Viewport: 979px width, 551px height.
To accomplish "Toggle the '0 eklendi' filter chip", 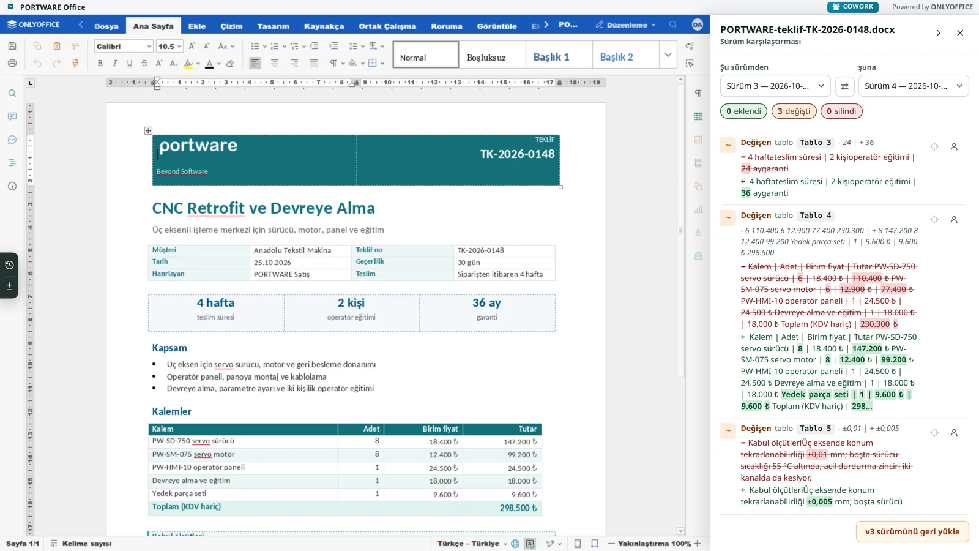I will click(x=743, y=111).
